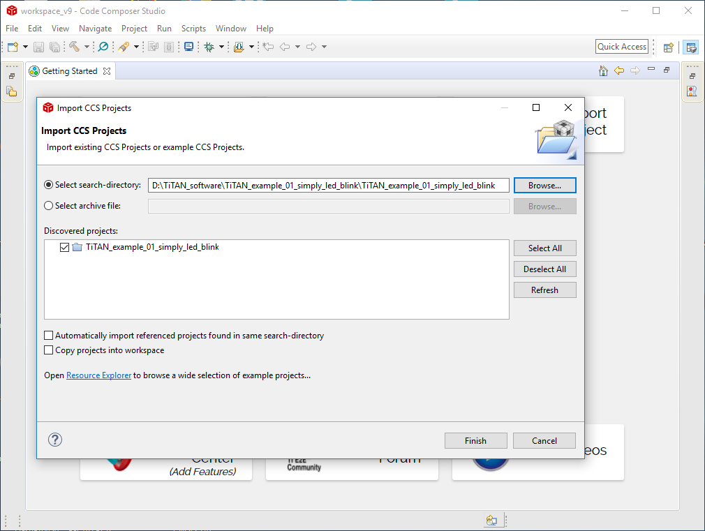705x531 pixels.
Task: Close the Getting Started tab
Action: point(107,71)
